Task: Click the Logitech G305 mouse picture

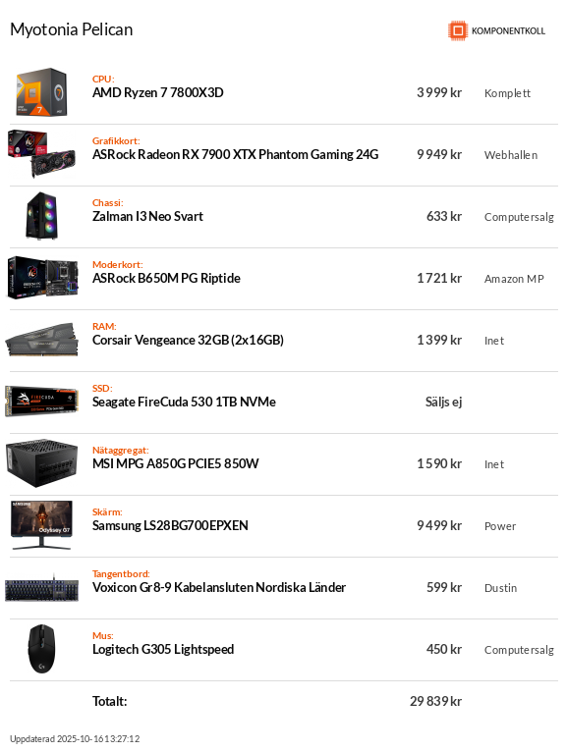Action: (x=42, y=649)
